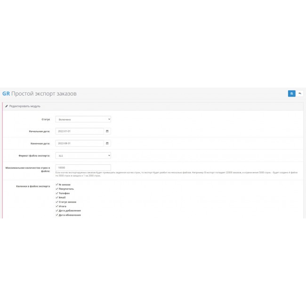Toggle the Статус заказа column
306x306 pixels.
[x=56, y=202]
